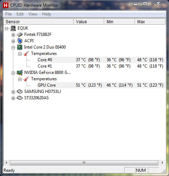This screenshot has height=176, width=169.
Task: Click the Min column header
Action: (x=119, y=21)
